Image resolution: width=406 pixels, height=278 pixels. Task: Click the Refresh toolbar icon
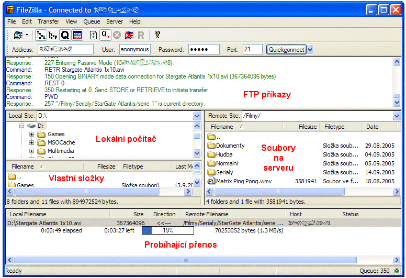[x=93, y=35]
